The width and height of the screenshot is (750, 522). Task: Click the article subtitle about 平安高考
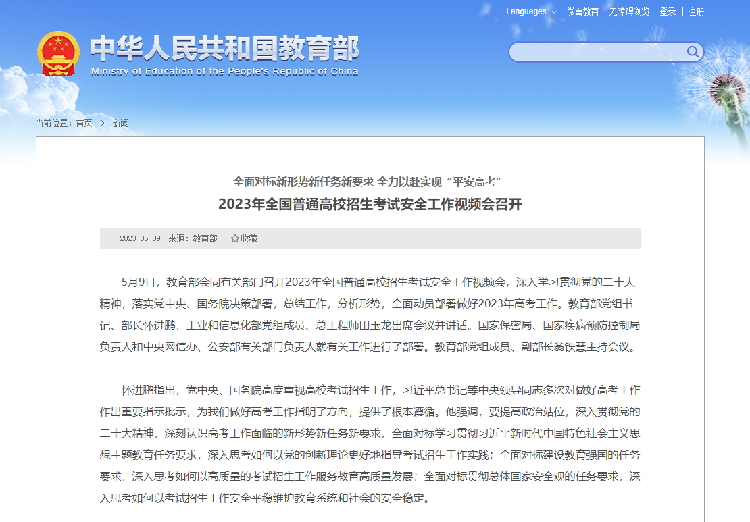(x=370, y=182)
